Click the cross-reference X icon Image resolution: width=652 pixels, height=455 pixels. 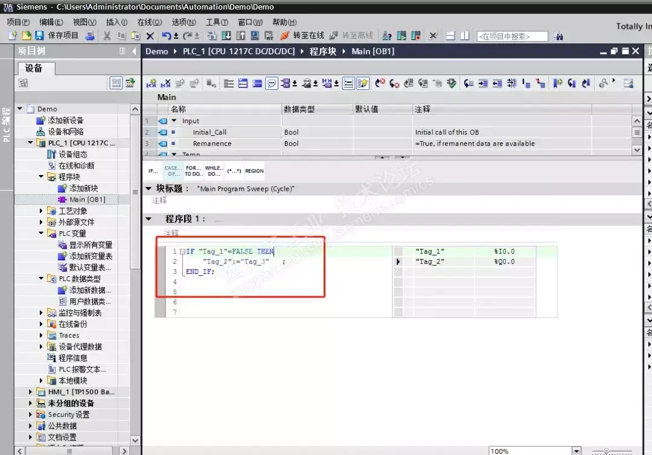[433, 36]
